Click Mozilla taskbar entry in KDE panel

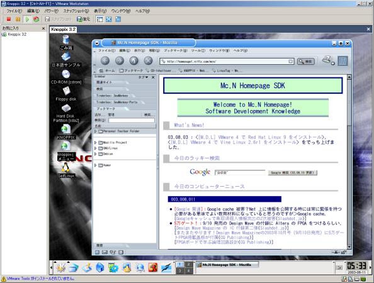[227, 265]
